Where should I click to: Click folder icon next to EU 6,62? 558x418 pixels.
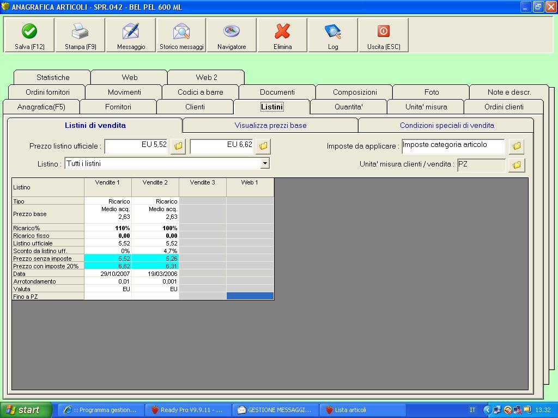(263, 146)
